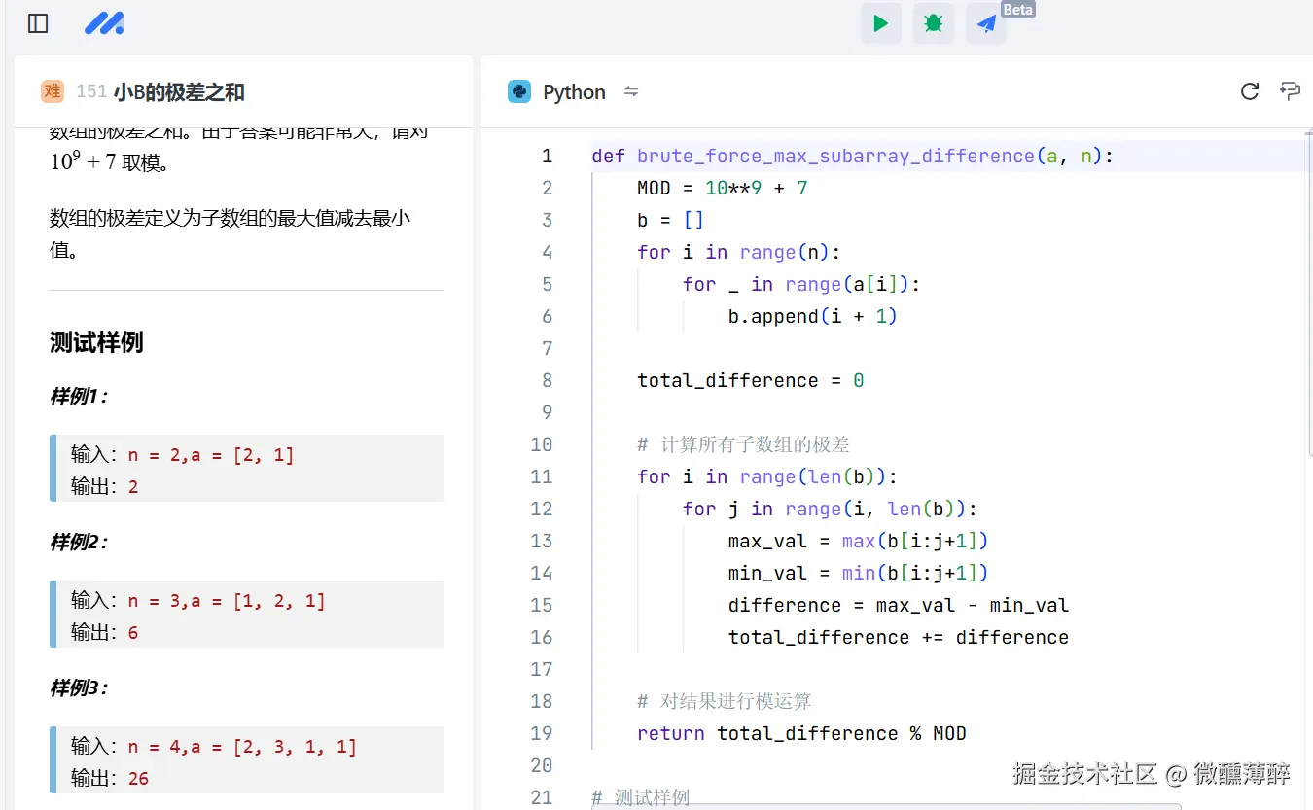Place cursor on difference = max_val - min_val
The height and width of the screenshot is (810, 1313).
click(898, 605)
